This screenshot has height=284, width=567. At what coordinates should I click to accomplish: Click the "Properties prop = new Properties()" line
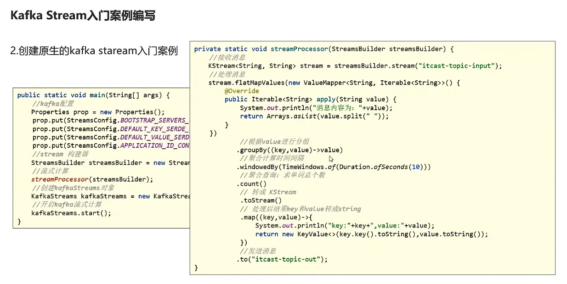point(97,112)
